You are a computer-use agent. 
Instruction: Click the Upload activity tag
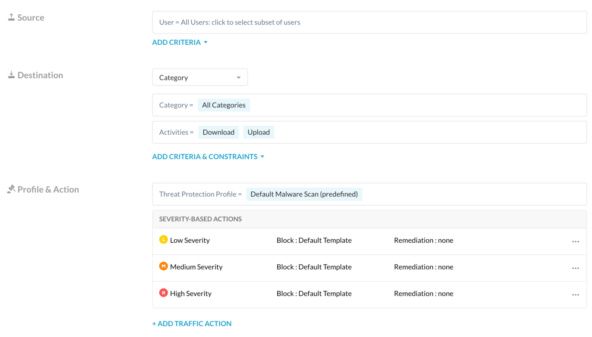(x=259, y=132)
